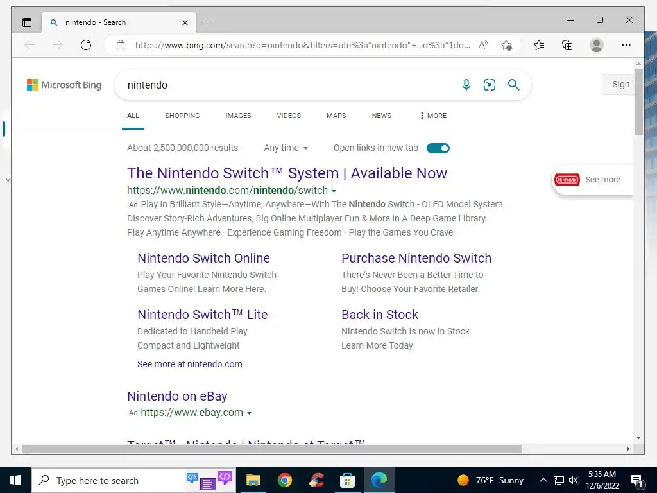Click the browser Forward arrow

(58, 45)
